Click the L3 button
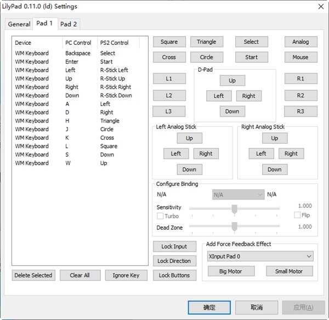Image resolution: width=329 pixels, height=320 pixels. (168, 111)
